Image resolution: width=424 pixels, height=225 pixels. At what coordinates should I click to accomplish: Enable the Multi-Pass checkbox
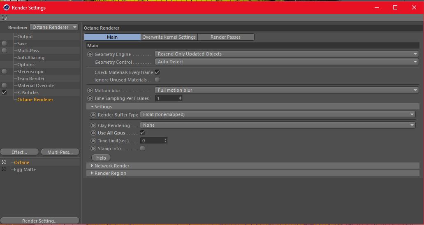click(x=5, y=50)
